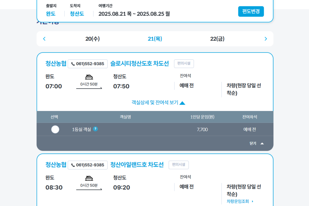
Task: Click the 편도변경 button
Action: (x=251, y=11)
